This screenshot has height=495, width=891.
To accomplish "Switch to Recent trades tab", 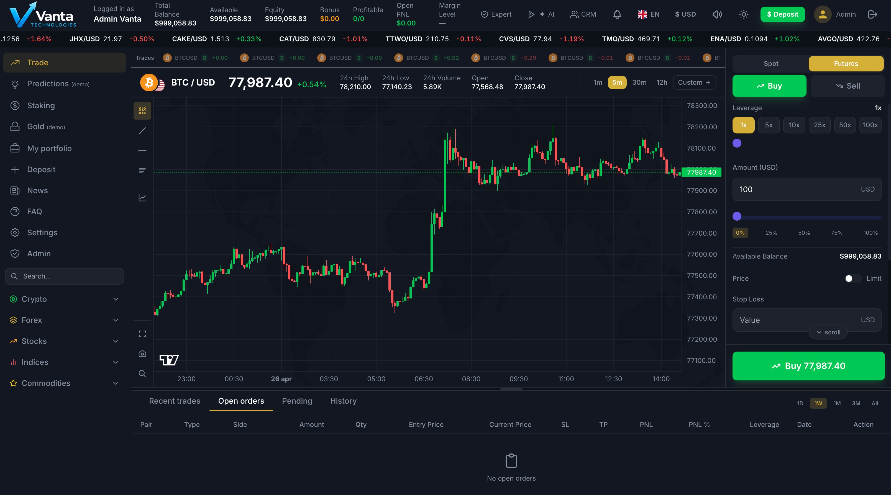I will (175, 401).
